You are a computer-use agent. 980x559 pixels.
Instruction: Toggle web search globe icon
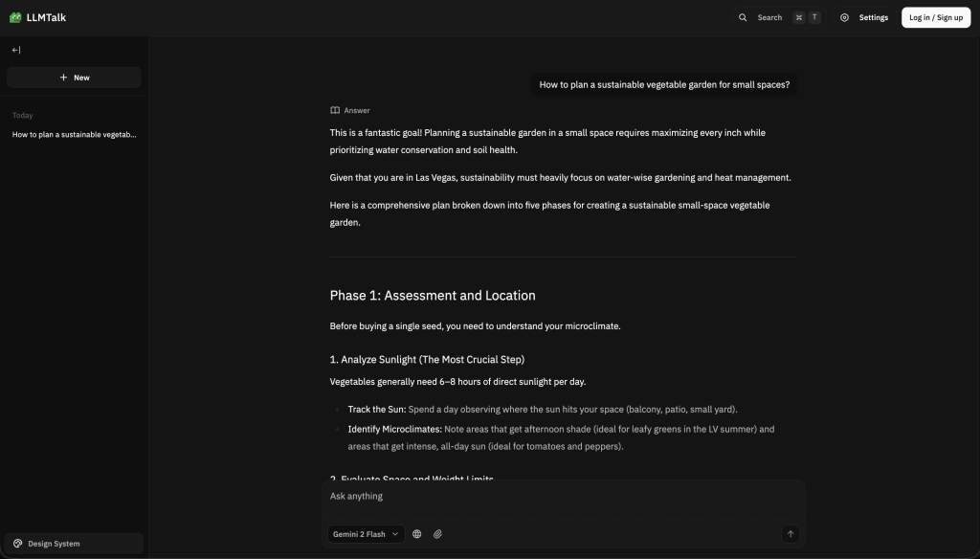click(x=417, y=534)
